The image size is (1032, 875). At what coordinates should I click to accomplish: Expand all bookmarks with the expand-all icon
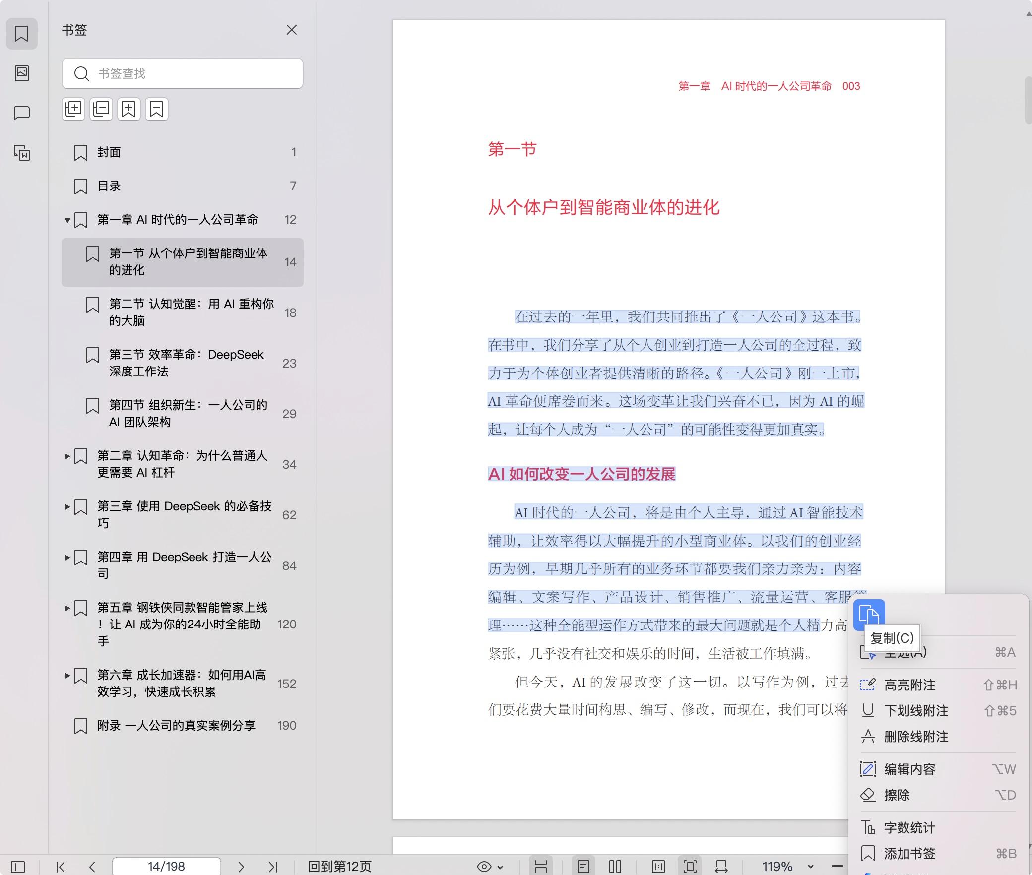point(73,109)
